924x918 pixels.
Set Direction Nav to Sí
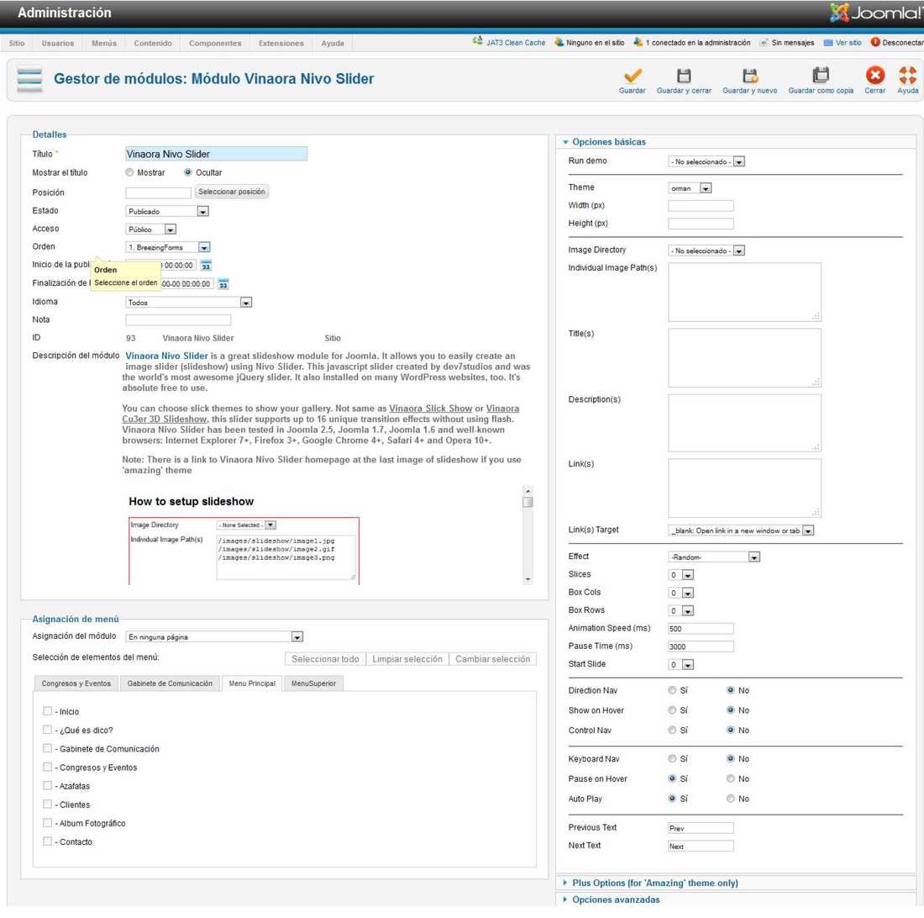672,690
